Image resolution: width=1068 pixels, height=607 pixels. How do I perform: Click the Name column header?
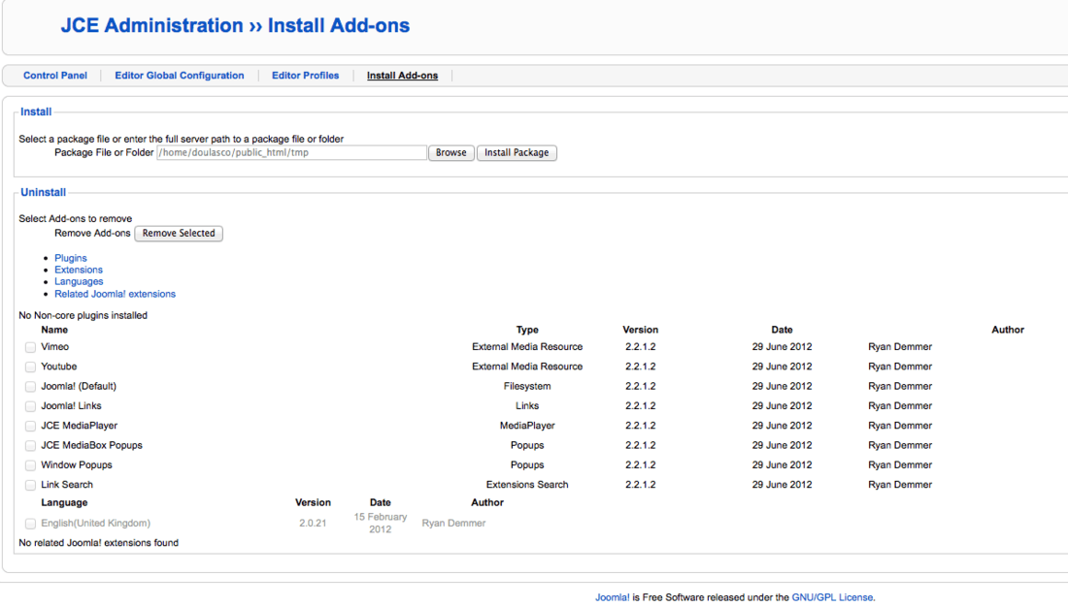click(x=54, y=330)
